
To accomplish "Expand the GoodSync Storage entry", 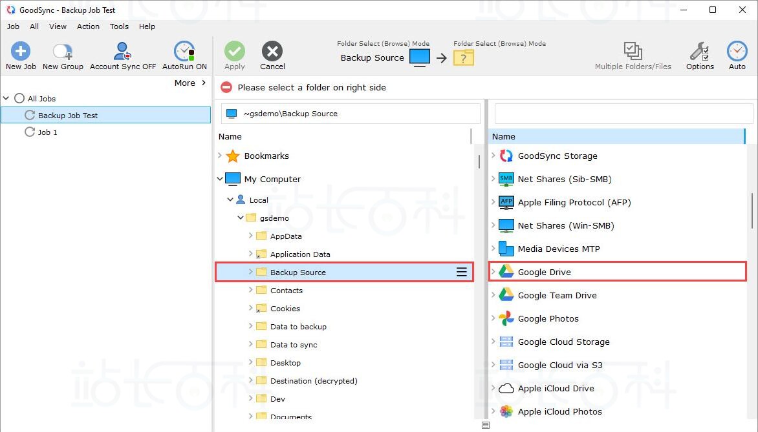I will [x=493, y=156].
